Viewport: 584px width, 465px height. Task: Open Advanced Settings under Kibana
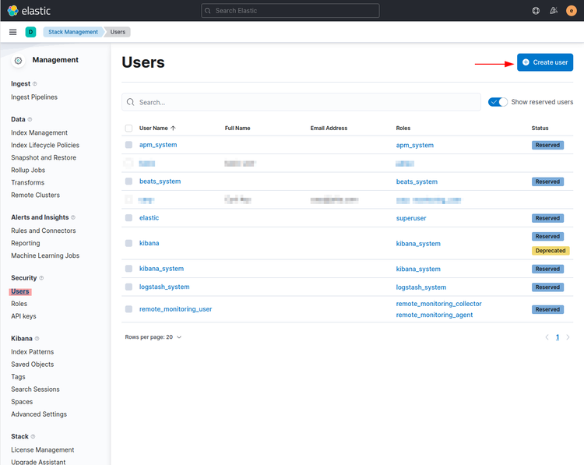click(39, 414)
